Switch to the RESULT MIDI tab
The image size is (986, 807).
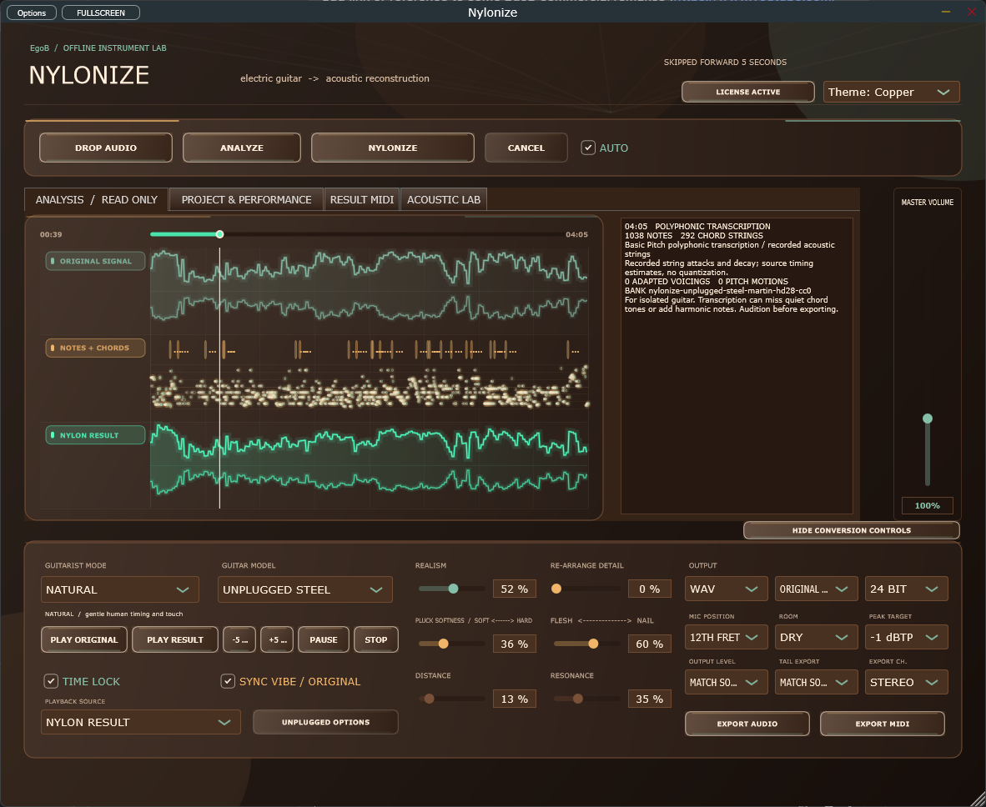coord(361,199)
